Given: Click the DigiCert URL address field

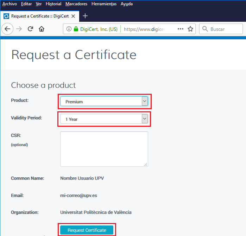Looking at the screenshot, I should pyautogui.click(x=148, y=29).
